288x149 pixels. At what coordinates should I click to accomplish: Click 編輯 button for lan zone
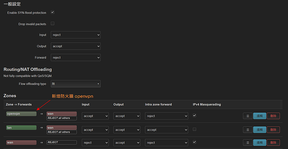[x=260, y=130]
